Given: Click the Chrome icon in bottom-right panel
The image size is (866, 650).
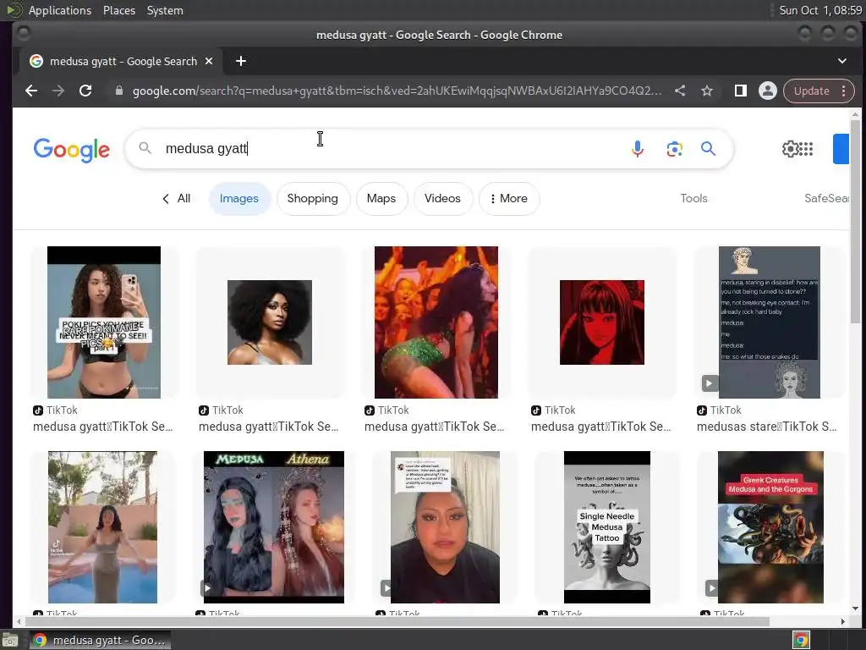Looking at the screenshot, I should point(801,640).
